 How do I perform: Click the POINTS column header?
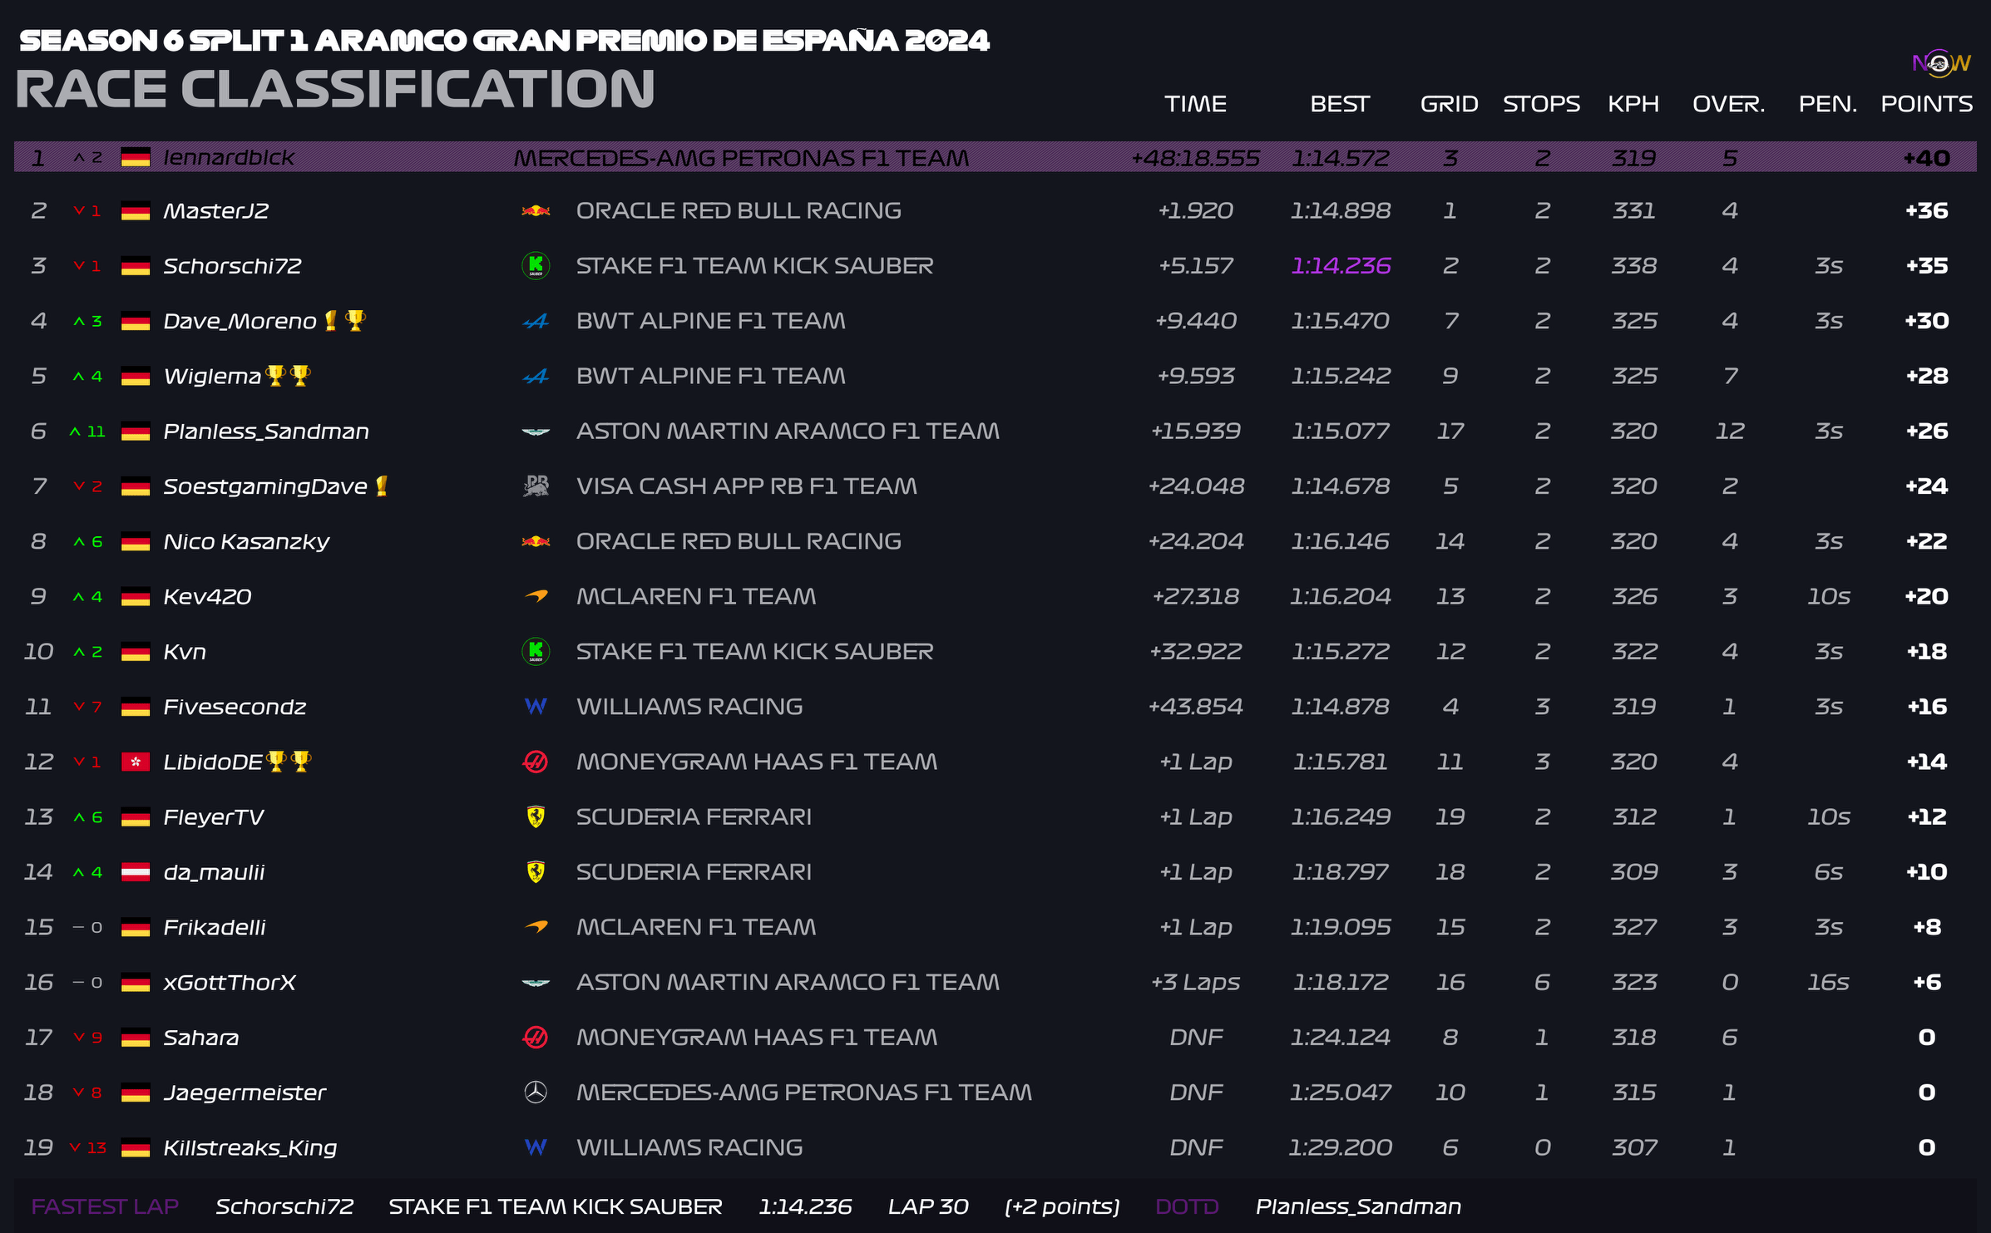1927,104
